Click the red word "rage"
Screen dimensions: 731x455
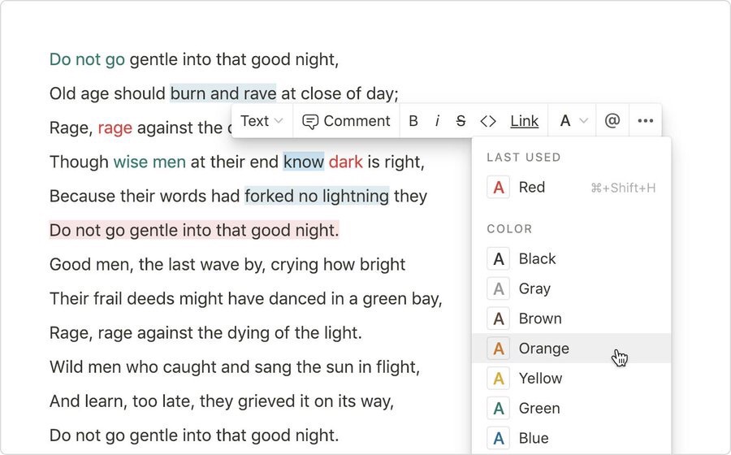click(115, 128)
